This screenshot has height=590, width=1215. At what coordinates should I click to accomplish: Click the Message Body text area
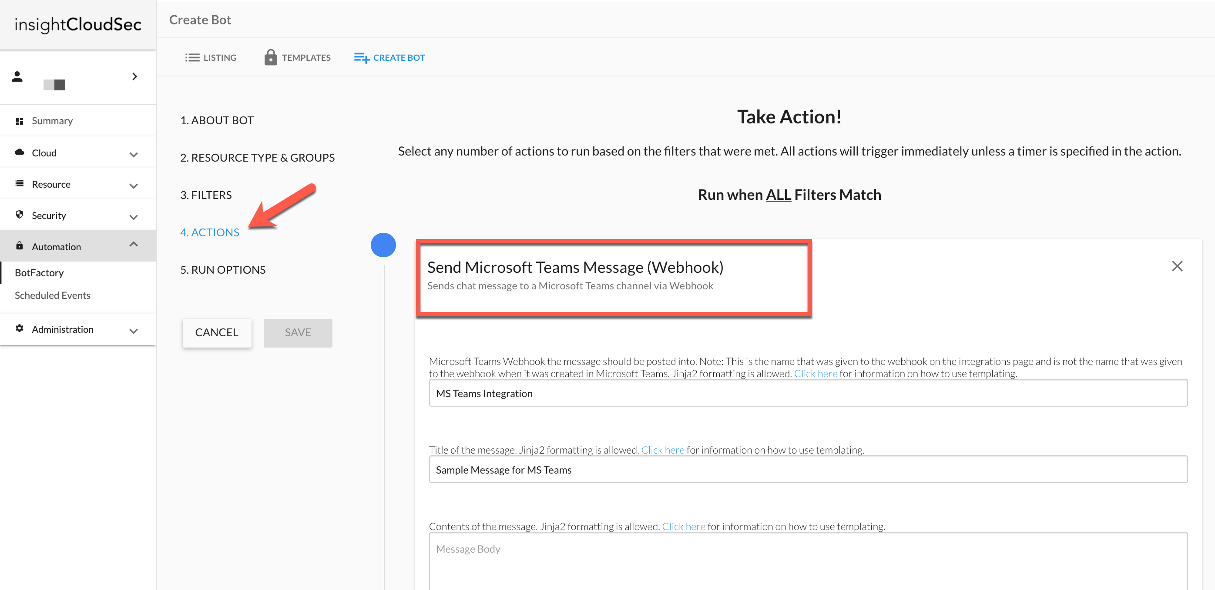click(808, 560)
